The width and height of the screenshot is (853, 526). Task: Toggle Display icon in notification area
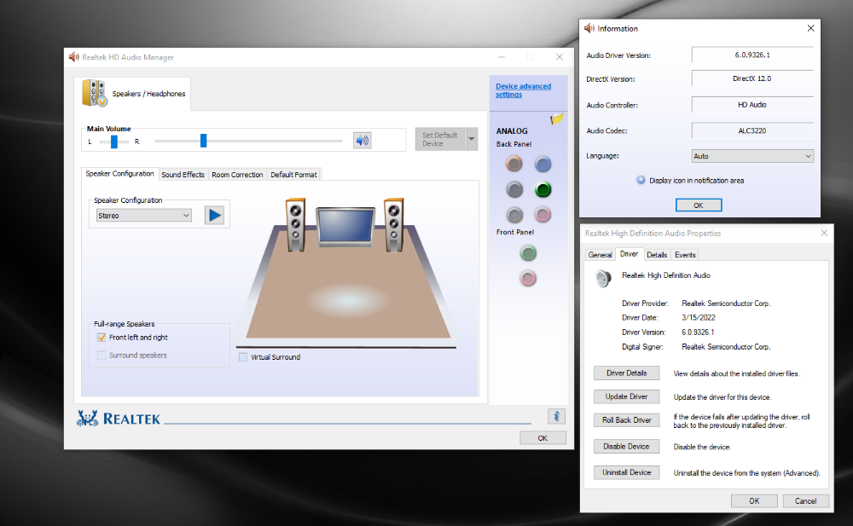coord(641,181)
